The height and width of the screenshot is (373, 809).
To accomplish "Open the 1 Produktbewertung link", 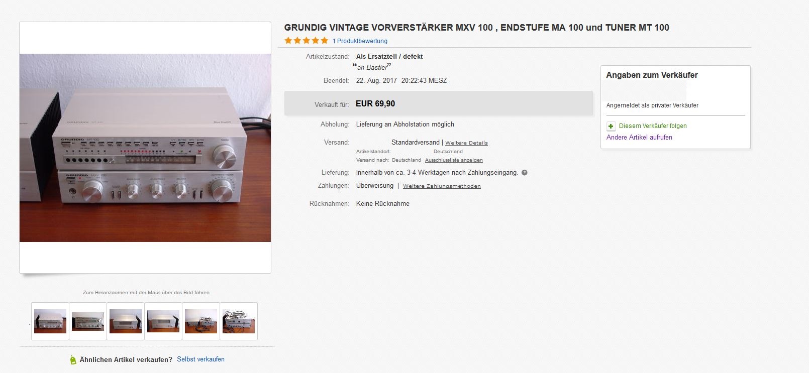I will pos(360,41).
